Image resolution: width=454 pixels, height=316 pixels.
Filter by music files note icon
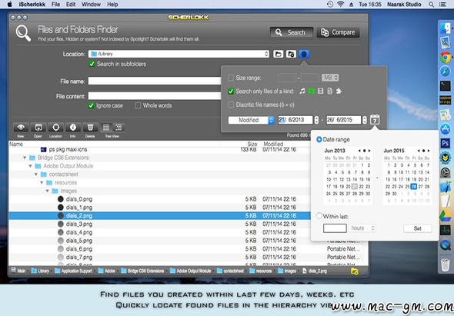click(x=302, y=91)
